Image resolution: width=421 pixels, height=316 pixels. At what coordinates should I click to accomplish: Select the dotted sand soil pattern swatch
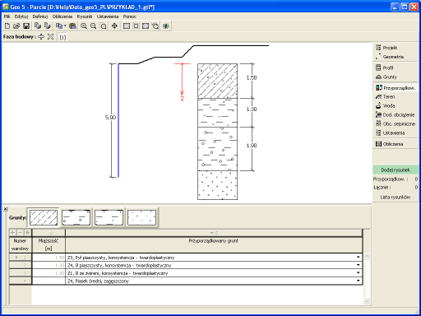click(x=141, y=217)
